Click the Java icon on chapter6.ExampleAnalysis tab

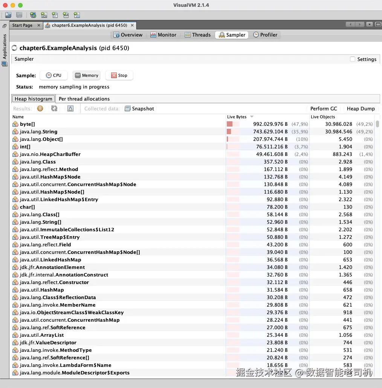coord(48,25)
